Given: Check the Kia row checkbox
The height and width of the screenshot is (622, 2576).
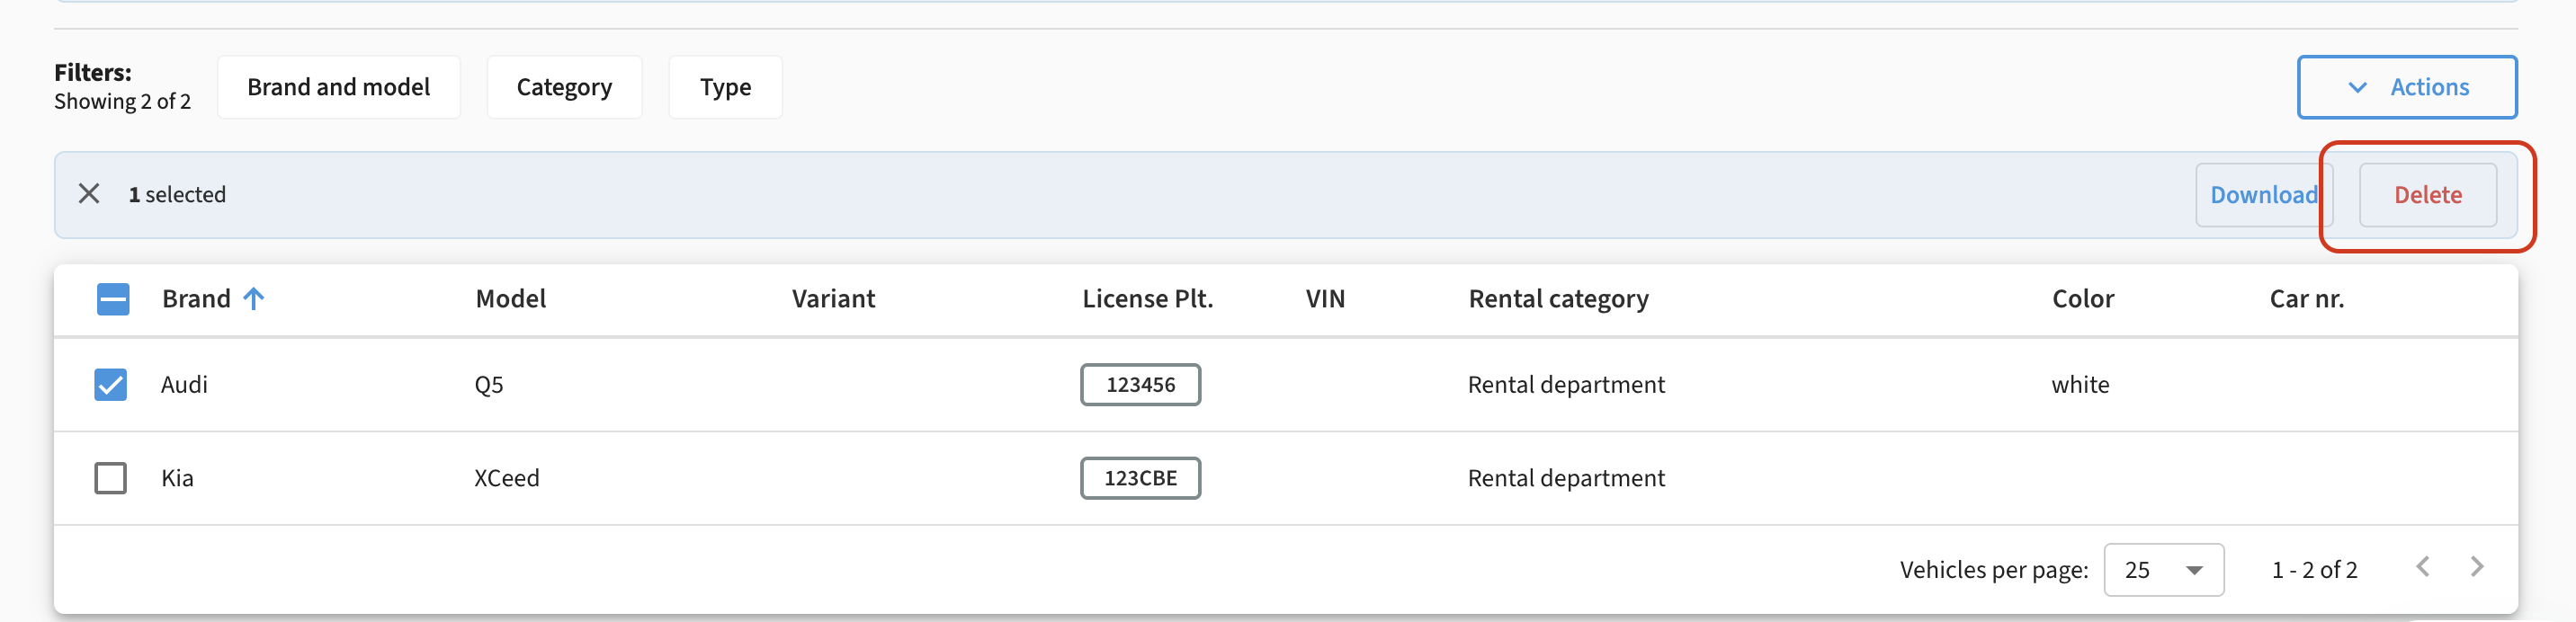Looking at the screenshot, I should pos(111,478).
